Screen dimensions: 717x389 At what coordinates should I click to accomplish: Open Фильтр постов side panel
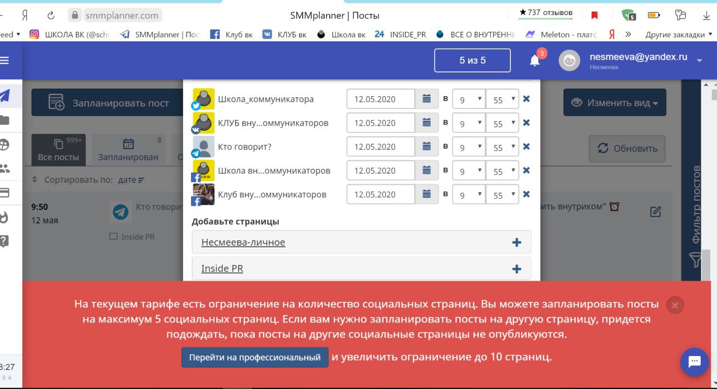tap(695, 216)
